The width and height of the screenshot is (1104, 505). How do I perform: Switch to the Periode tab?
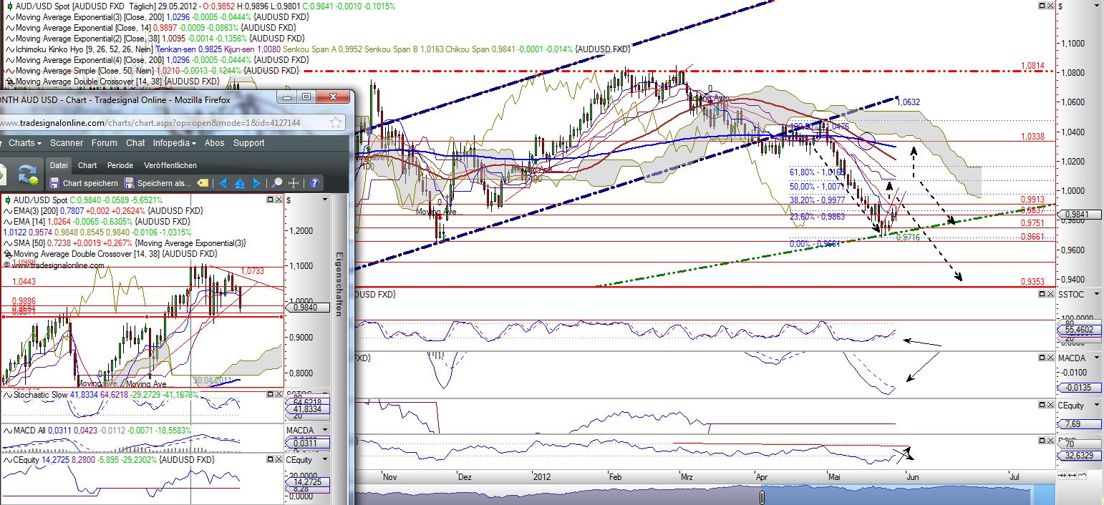point(120,165)
